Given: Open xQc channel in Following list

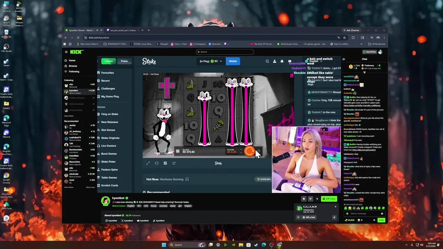Looking at the screenshot, I should click(x=80, y=85).
